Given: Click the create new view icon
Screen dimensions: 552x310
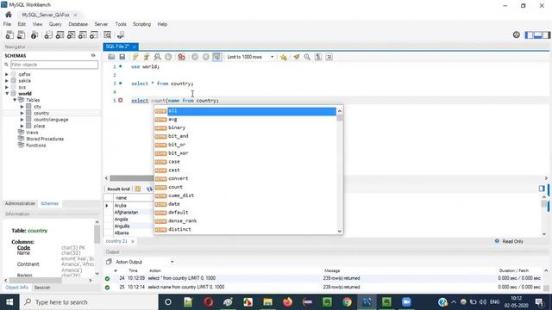Looking at the screenshot, I should point(71,34).
